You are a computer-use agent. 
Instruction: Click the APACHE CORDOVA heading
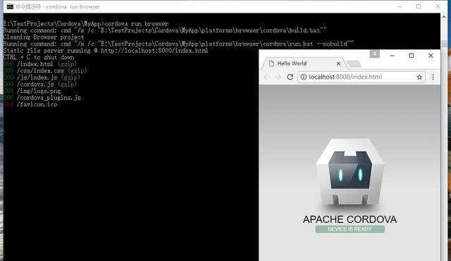(x=350, y=219)
